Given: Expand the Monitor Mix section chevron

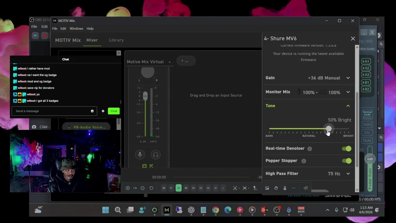Looking at the screenshot, I should (348, 92).
